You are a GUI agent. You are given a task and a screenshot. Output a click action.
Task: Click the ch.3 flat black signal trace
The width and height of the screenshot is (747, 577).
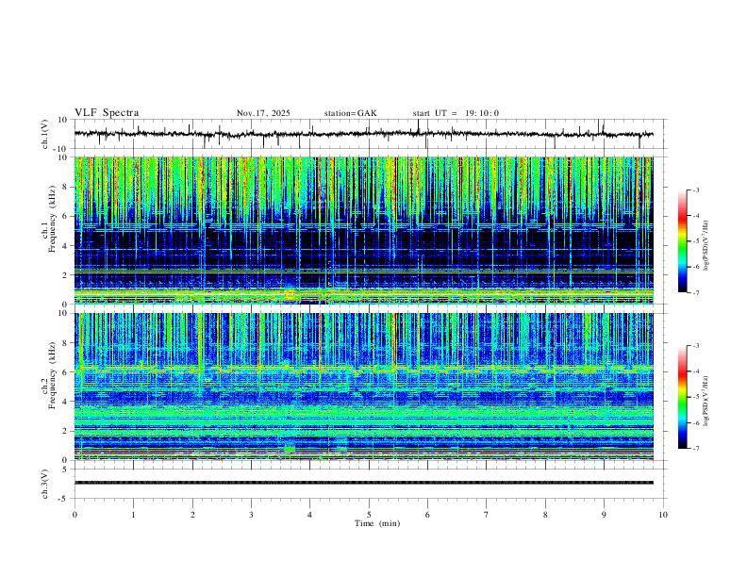click(363, 483)
